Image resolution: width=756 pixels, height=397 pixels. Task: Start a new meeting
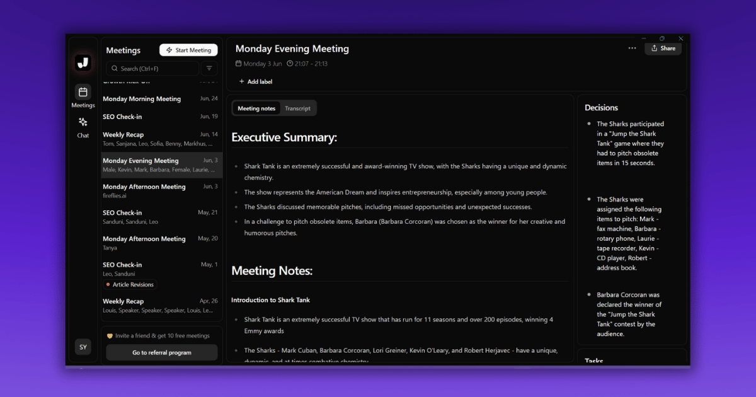tap(188, 50)
